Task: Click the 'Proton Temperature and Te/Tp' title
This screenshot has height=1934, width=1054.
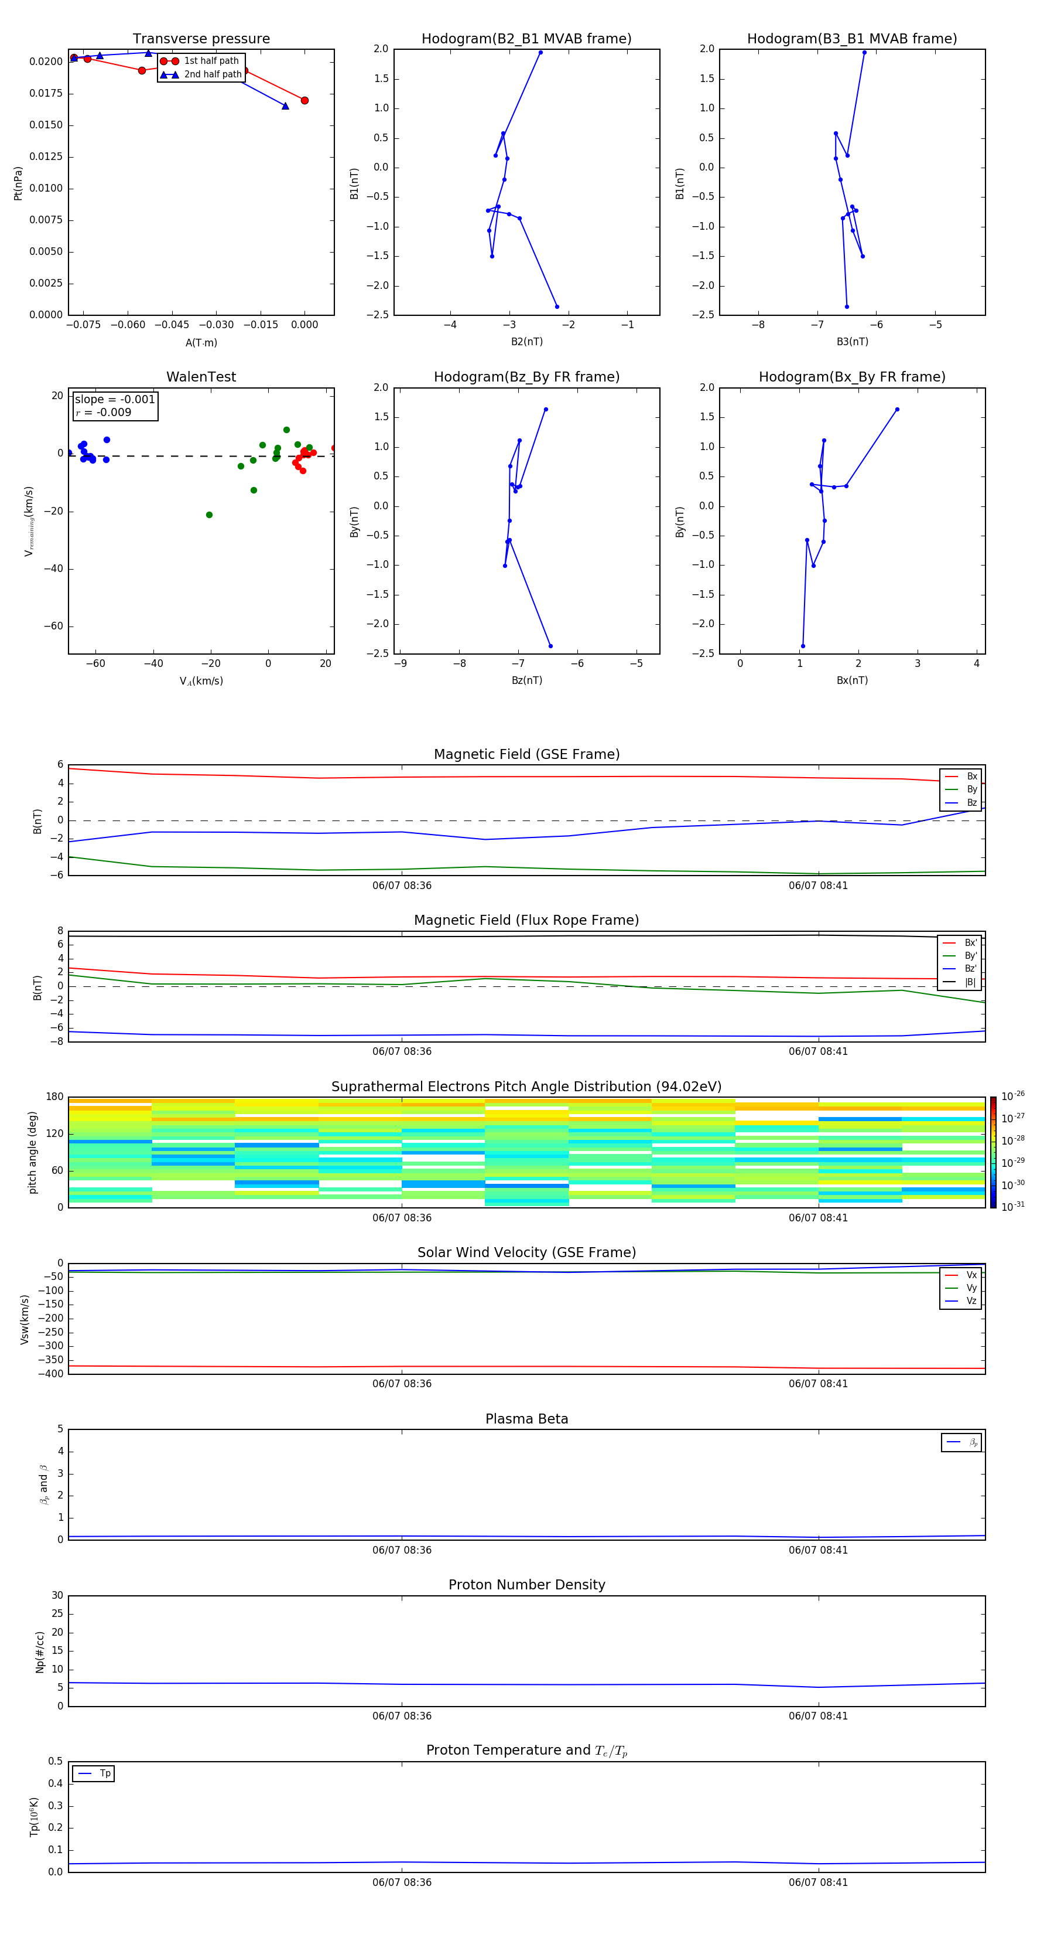Action: pyautogui.click(x=526, y=1750)
